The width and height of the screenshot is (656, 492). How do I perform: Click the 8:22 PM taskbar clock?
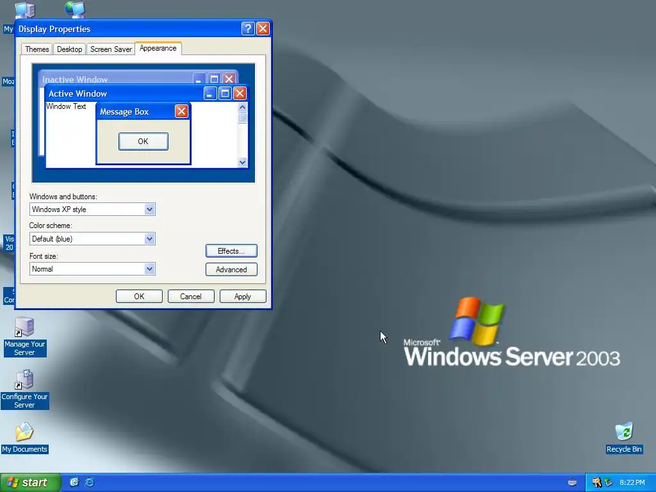click(x=632, y=482)
